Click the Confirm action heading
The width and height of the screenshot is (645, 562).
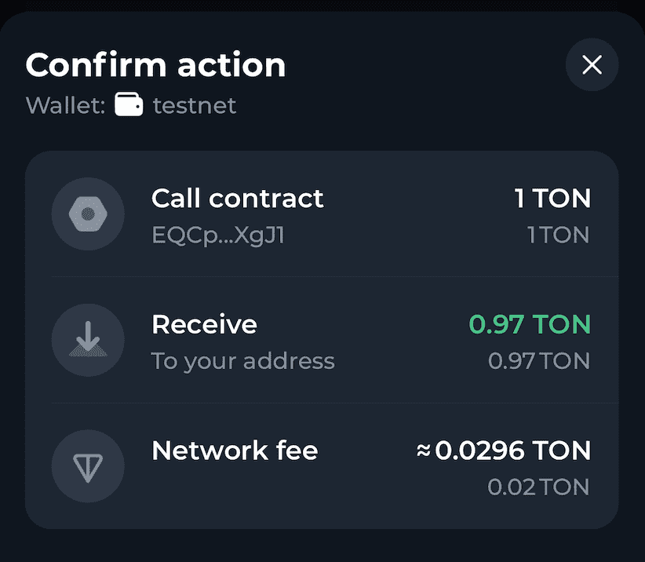pos(155,64)
